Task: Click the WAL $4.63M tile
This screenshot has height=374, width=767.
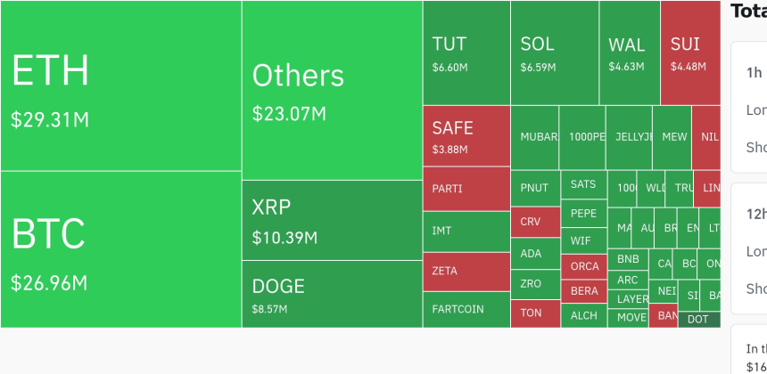Action: click(629, 53)
